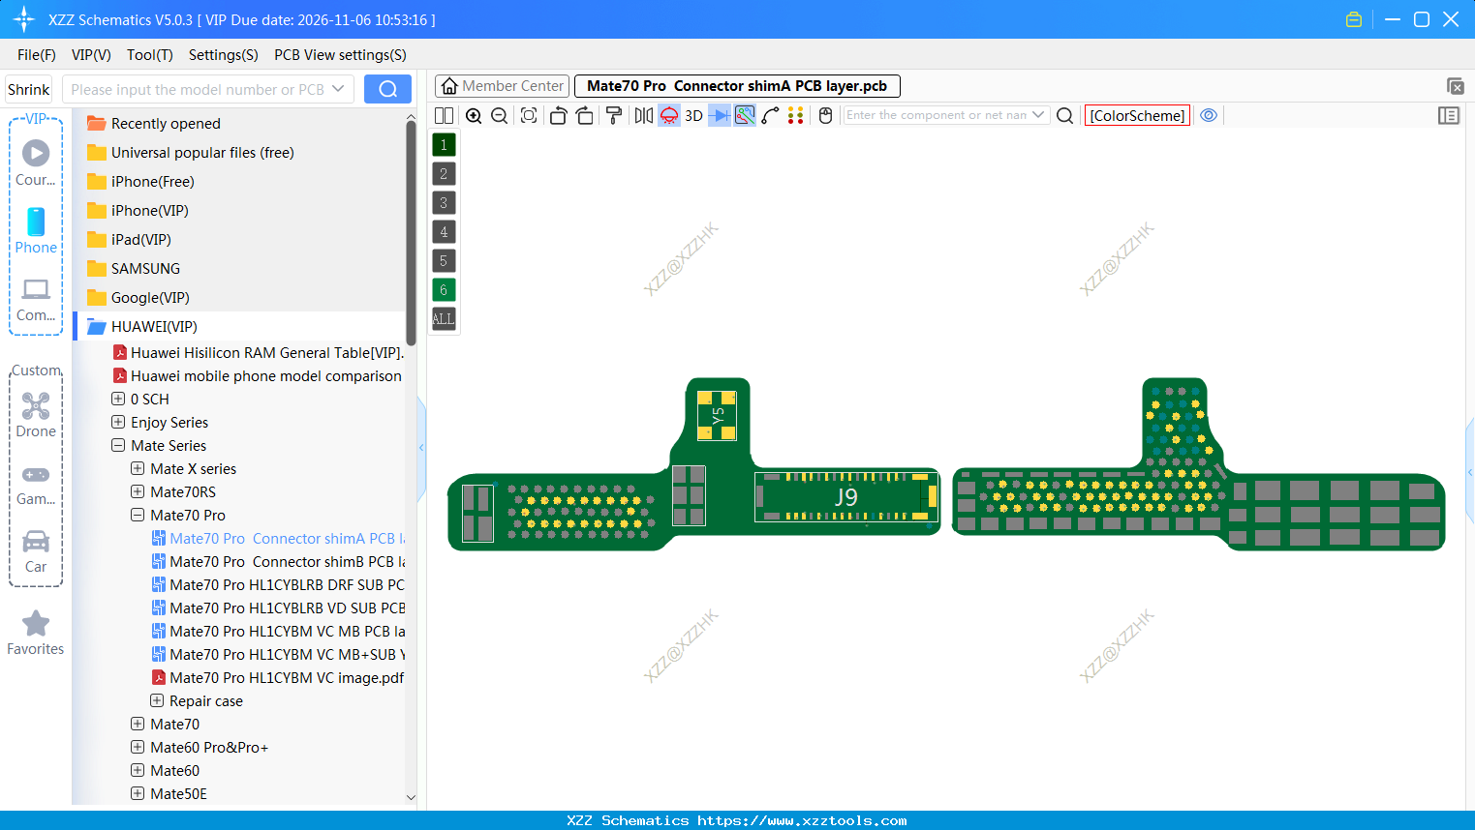The width and height of the screenshot is (1475, 830).
Task: Search the component or net name
Action: (1064, 116)
